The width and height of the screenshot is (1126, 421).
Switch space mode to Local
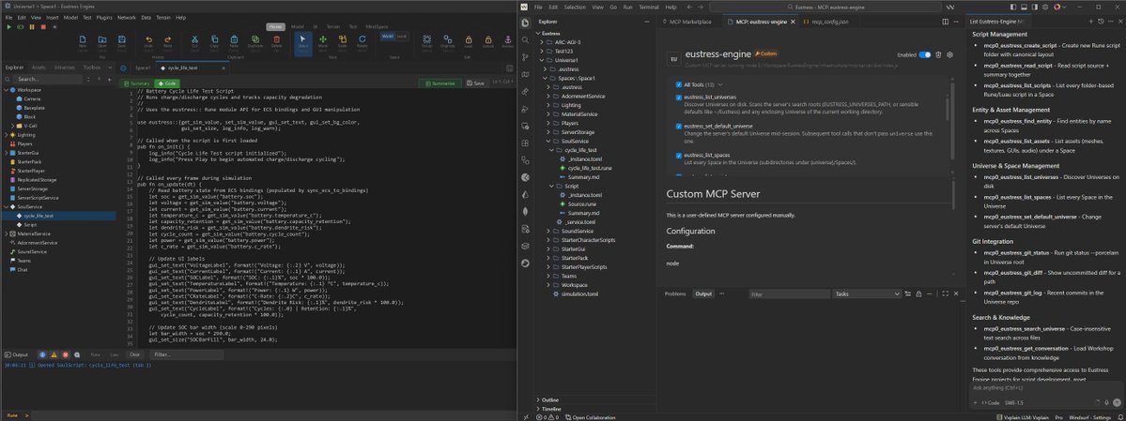401,36
